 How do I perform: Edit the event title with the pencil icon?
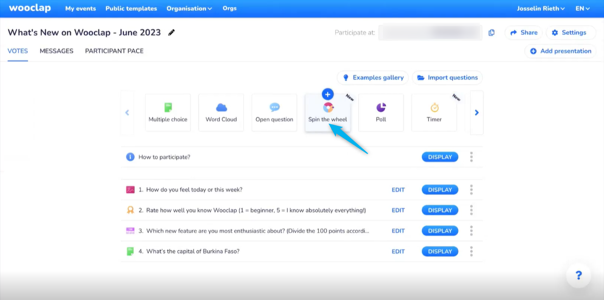click(x=171, y=33)
